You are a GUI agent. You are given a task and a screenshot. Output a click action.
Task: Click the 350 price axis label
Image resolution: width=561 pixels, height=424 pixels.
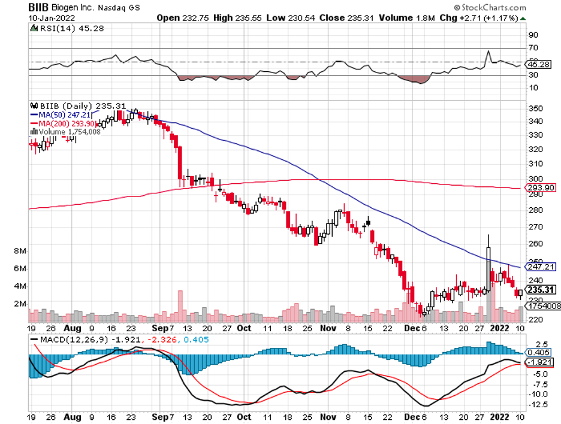535,108
